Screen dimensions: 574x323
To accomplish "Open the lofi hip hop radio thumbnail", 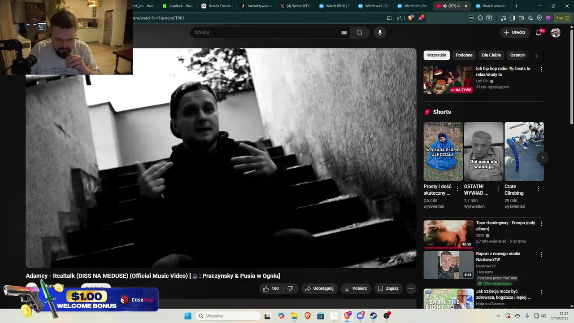I will [448, 80].
